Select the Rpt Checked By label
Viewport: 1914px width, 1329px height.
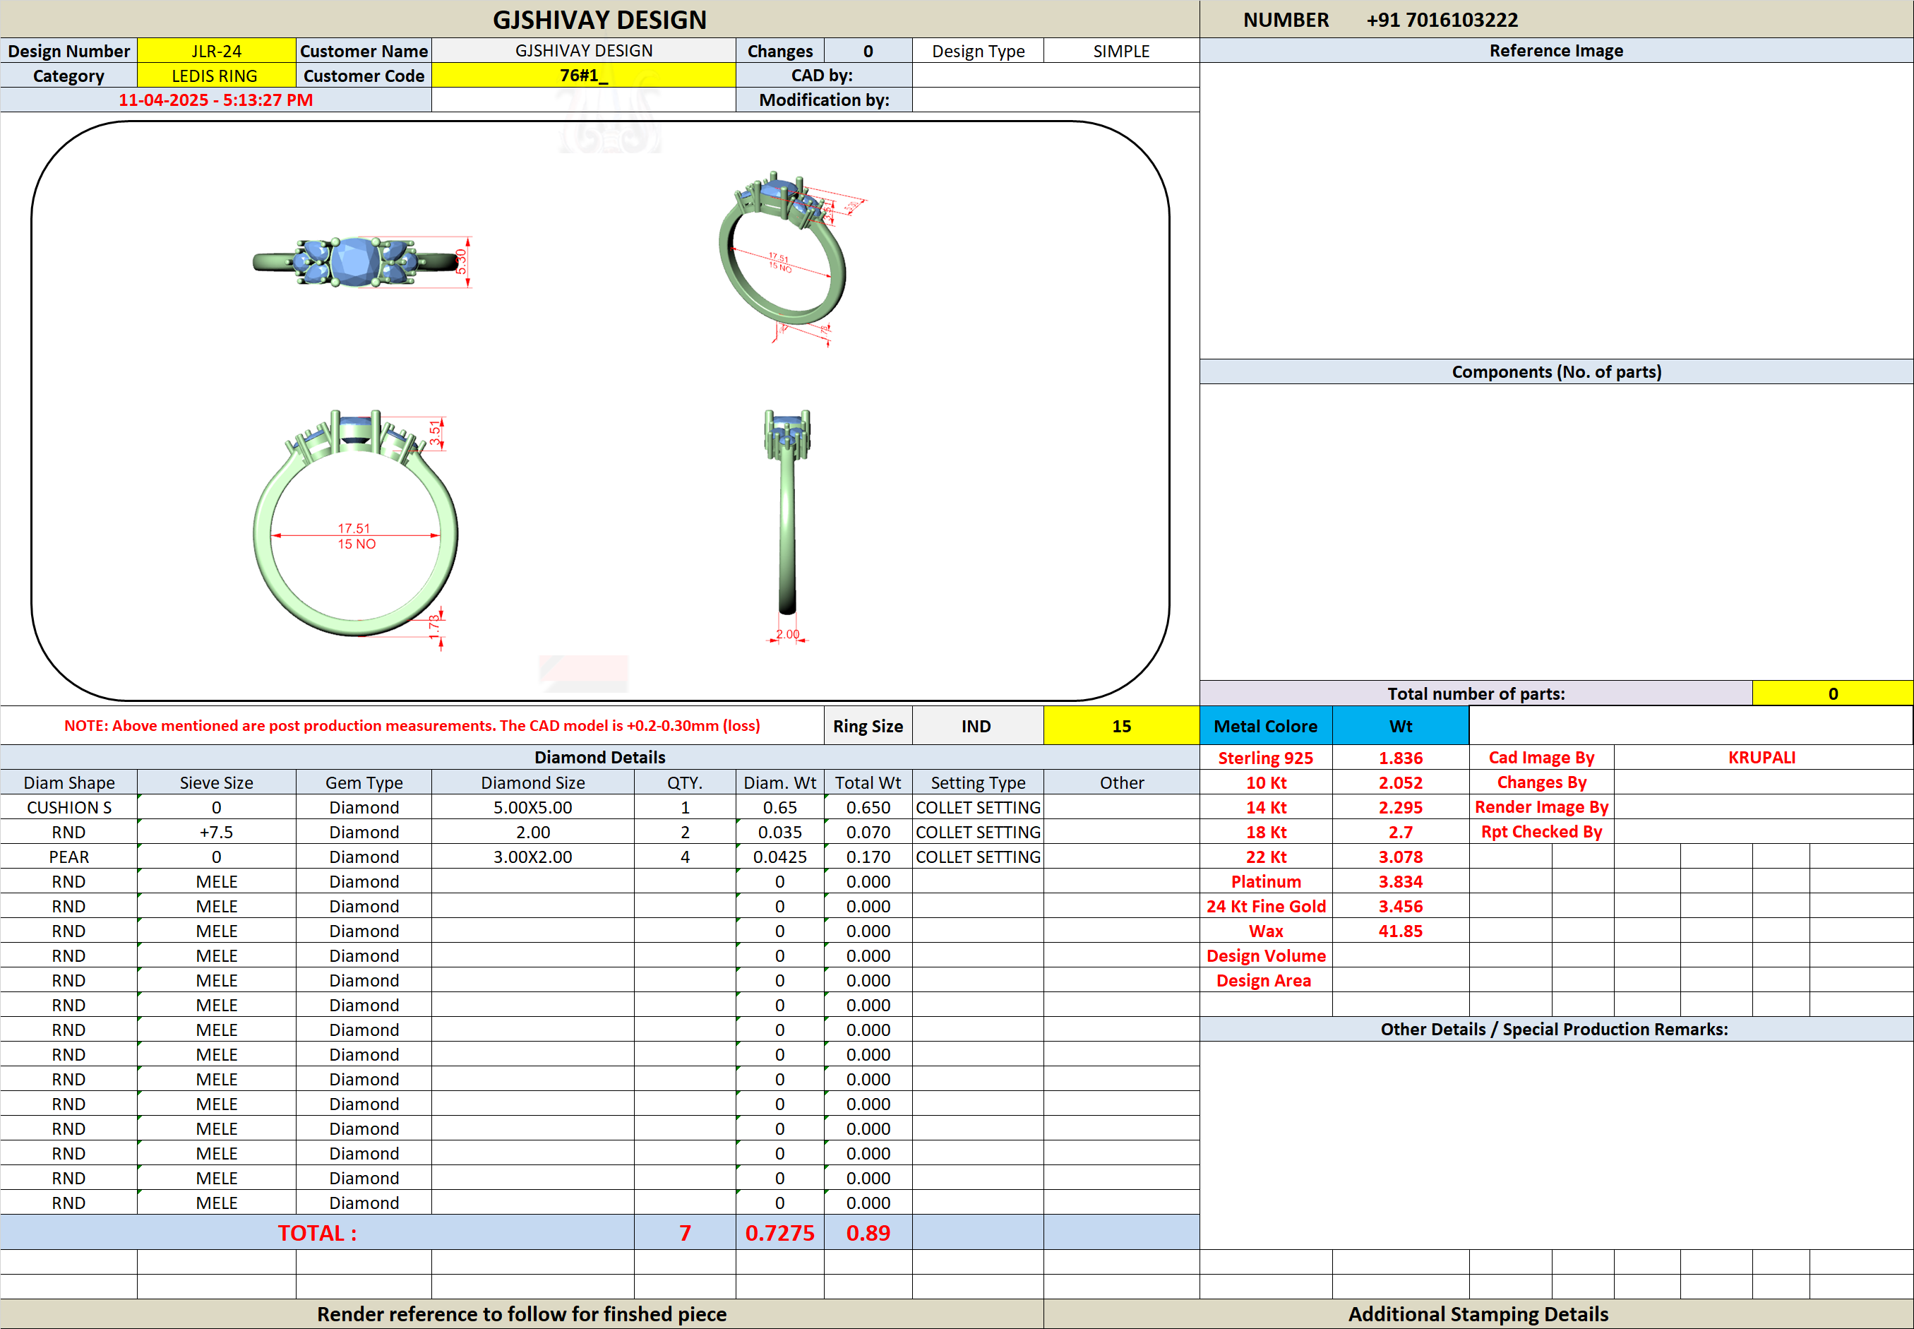(1542, 832)
